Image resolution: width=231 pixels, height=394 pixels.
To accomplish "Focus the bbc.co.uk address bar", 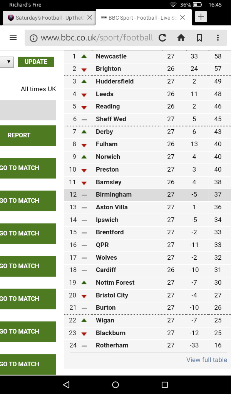I will pyautogui.click(x=96, y=38).
